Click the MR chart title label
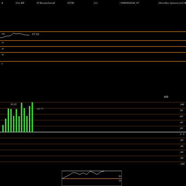186x186 pixels. coord(166,97)
